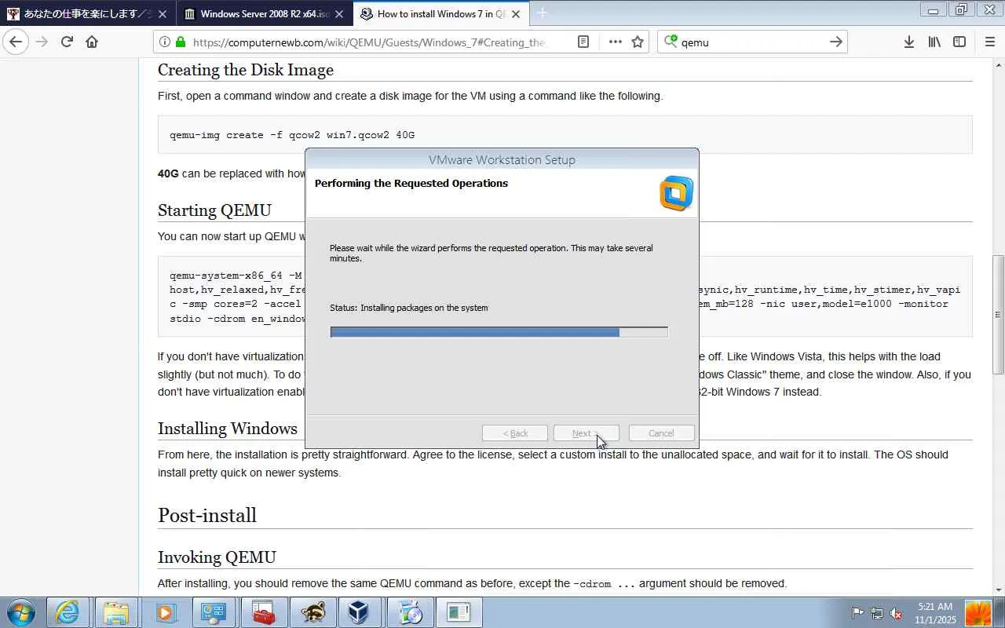This screenshot has width=1005, height=628.
Task: Open the computer monitor taskbar icon
Action: tap(214, 612)
